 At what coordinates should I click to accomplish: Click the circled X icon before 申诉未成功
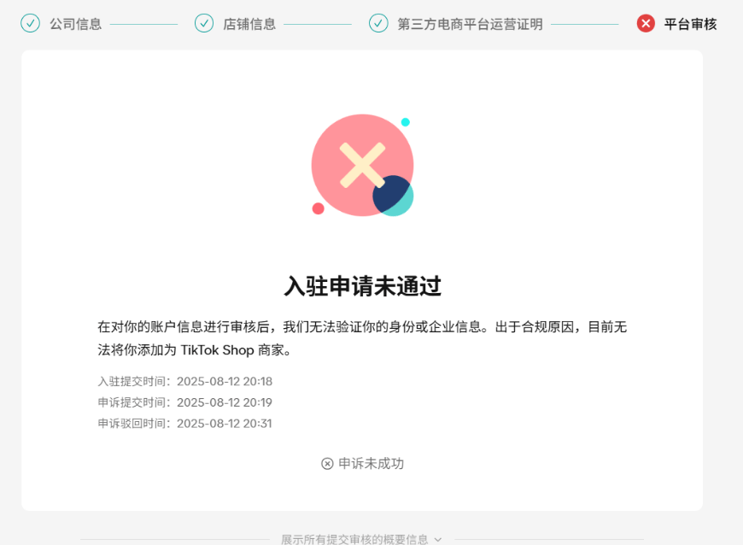pyautogui.click(x=327, y=464)
